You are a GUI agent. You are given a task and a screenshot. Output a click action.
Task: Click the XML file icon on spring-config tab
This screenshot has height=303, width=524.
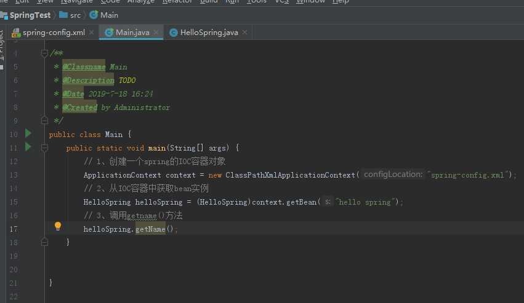click(x=16, y=33)
